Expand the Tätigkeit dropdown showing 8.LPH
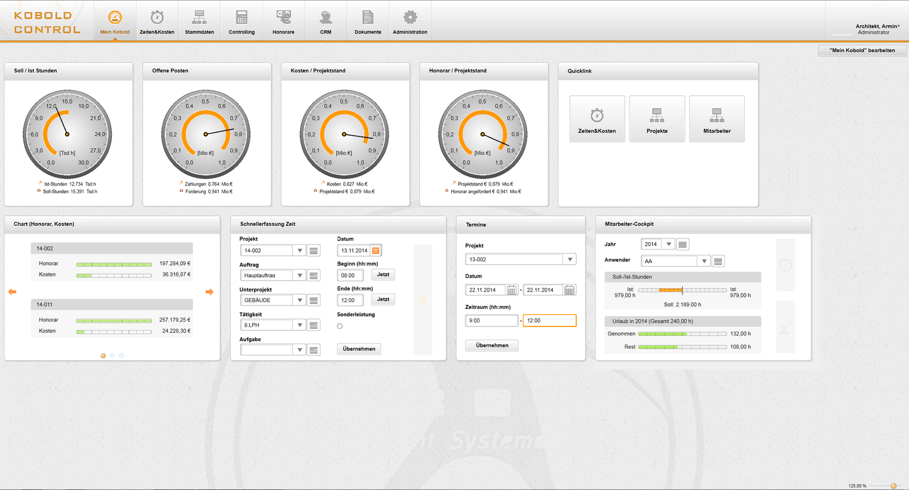The width and height of the screenshot is (909, 490). [x=299, y=325]
